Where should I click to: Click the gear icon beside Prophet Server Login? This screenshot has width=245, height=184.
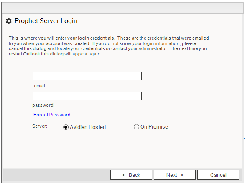click(x=9, y=21)
